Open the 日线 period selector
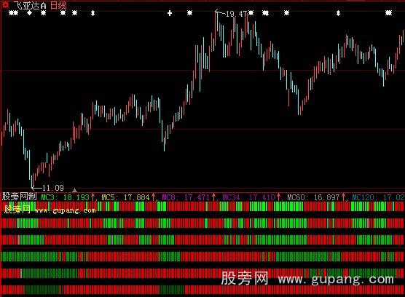 pos(58,5)
